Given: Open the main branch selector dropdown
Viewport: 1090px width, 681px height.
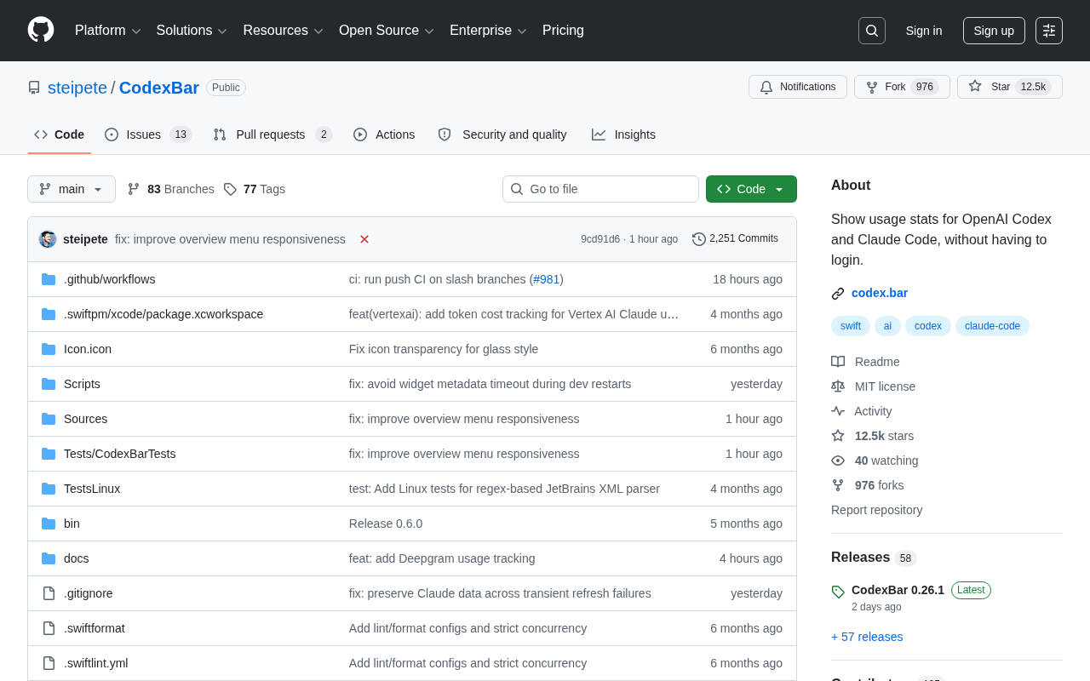Looking at the screenshot, I should point(72,189).
